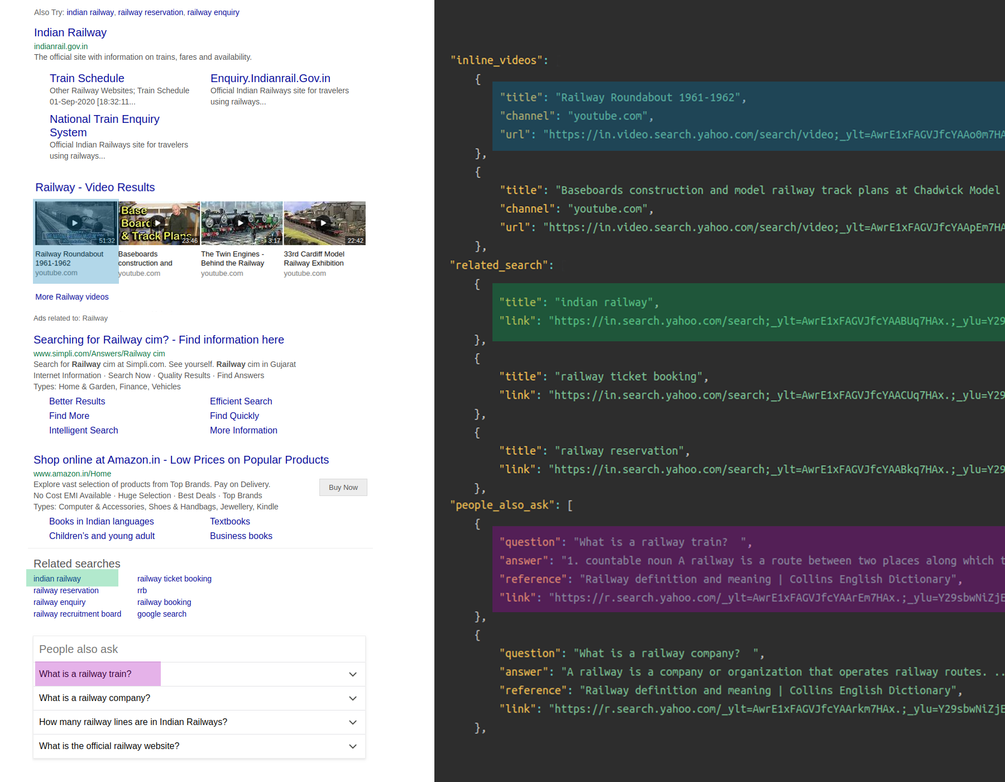This screenshot has width=1005, height=782.
Task: Click JSON title "indian railway"
Action: click(x=604, y=302)
